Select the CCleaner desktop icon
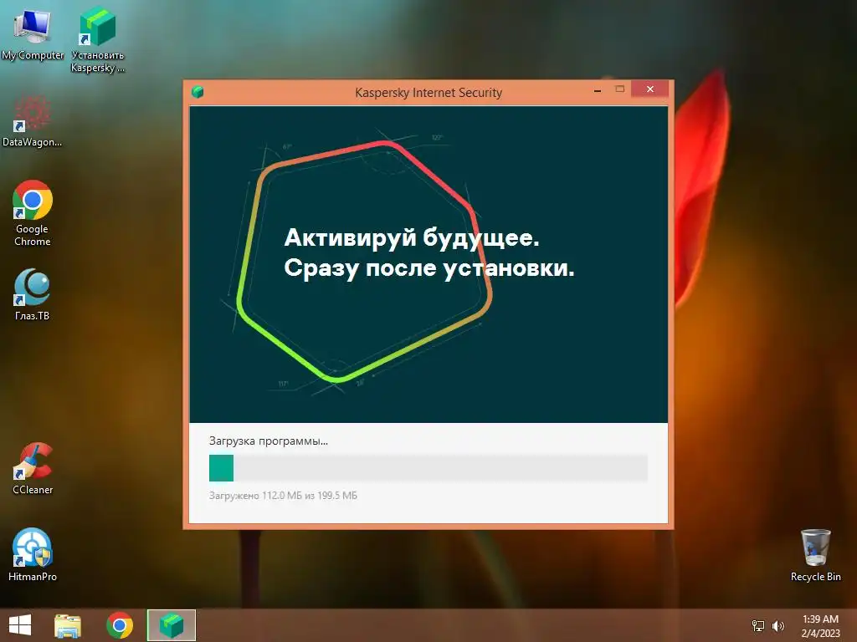 click(x=33, y=468)
